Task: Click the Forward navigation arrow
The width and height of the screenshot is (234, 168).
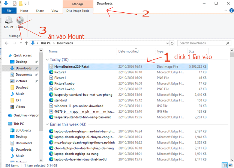Action: tap(15, 43)
